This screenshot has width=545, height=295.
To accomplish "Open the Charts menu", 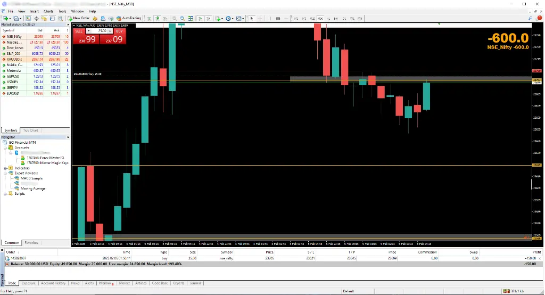I will pyautogui.click(x=48, y=11).
